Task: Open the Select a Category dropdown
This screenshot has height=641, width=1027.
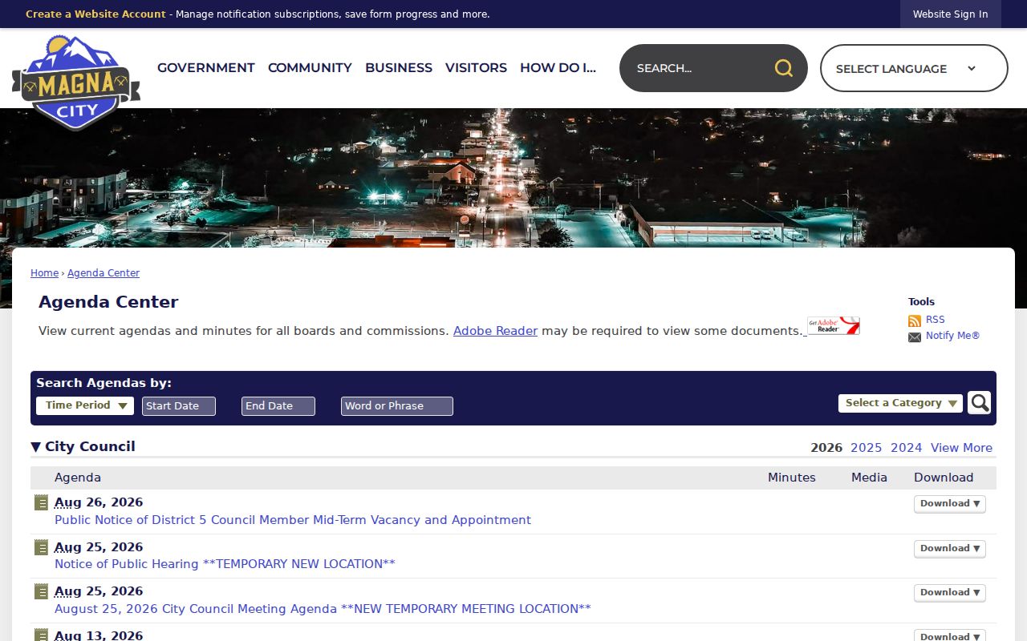Action: [x=900, y=403]
